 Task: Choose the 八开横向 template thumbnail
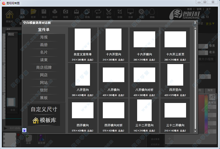pos(114,75)
